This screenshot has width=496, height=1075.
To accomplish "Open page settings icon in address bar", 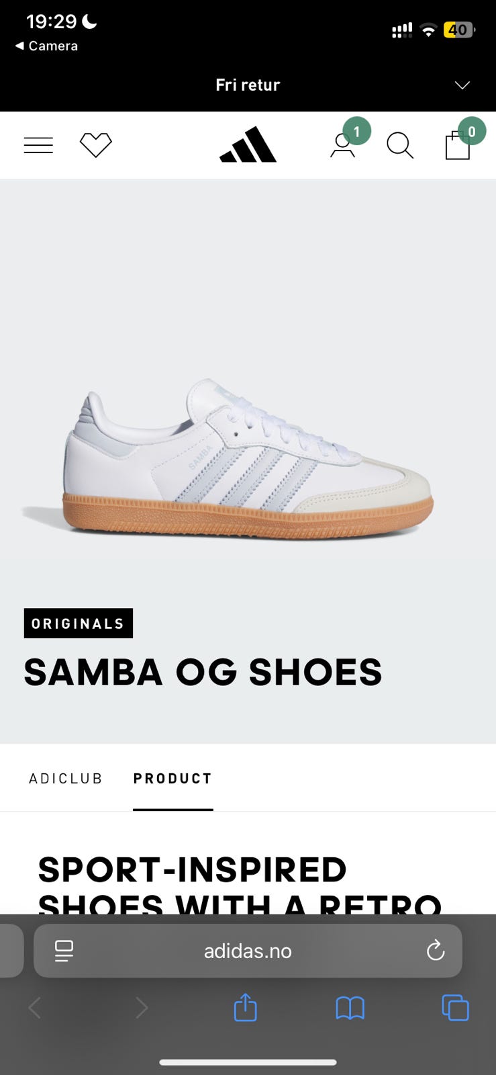I will click(x=64, y=951).
